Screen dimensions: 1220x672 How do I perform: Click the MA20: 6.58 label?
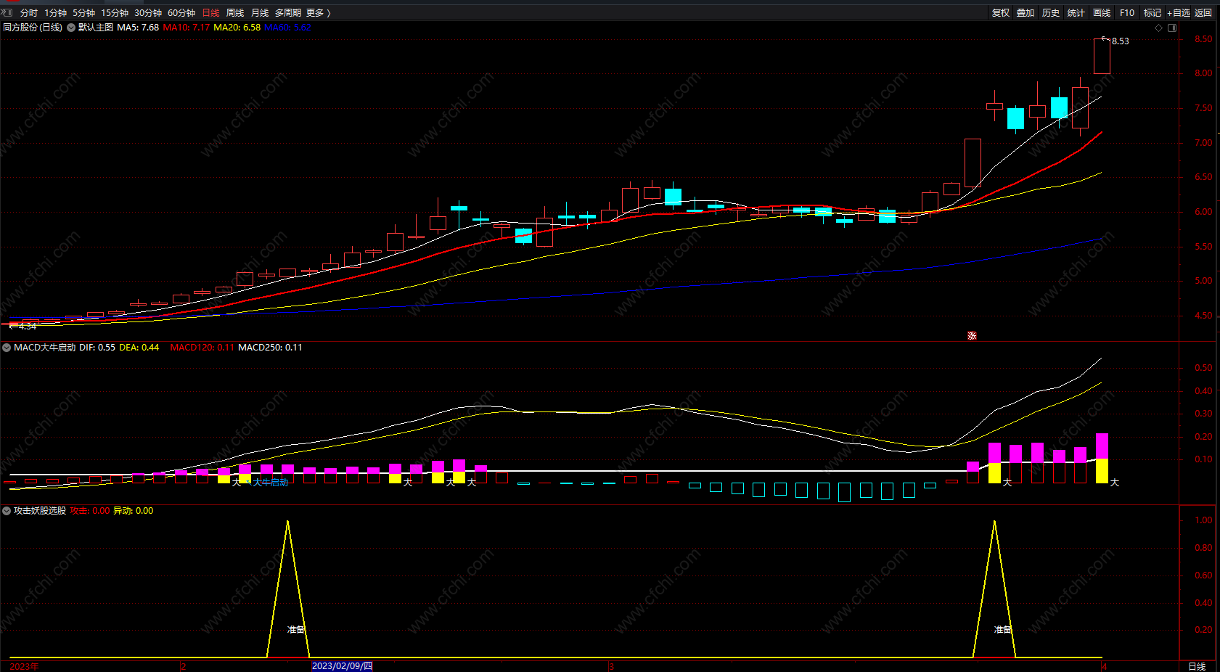pyautogui.click(x=237, y=28)
